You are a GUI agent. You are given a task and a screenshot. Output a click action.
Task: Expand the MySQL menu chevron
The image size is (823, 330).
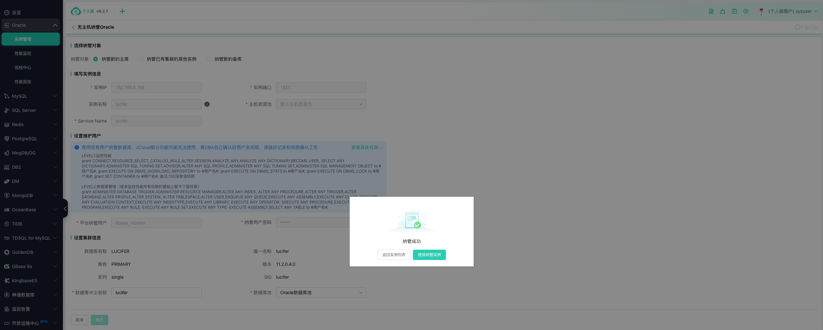pos(55,96)
